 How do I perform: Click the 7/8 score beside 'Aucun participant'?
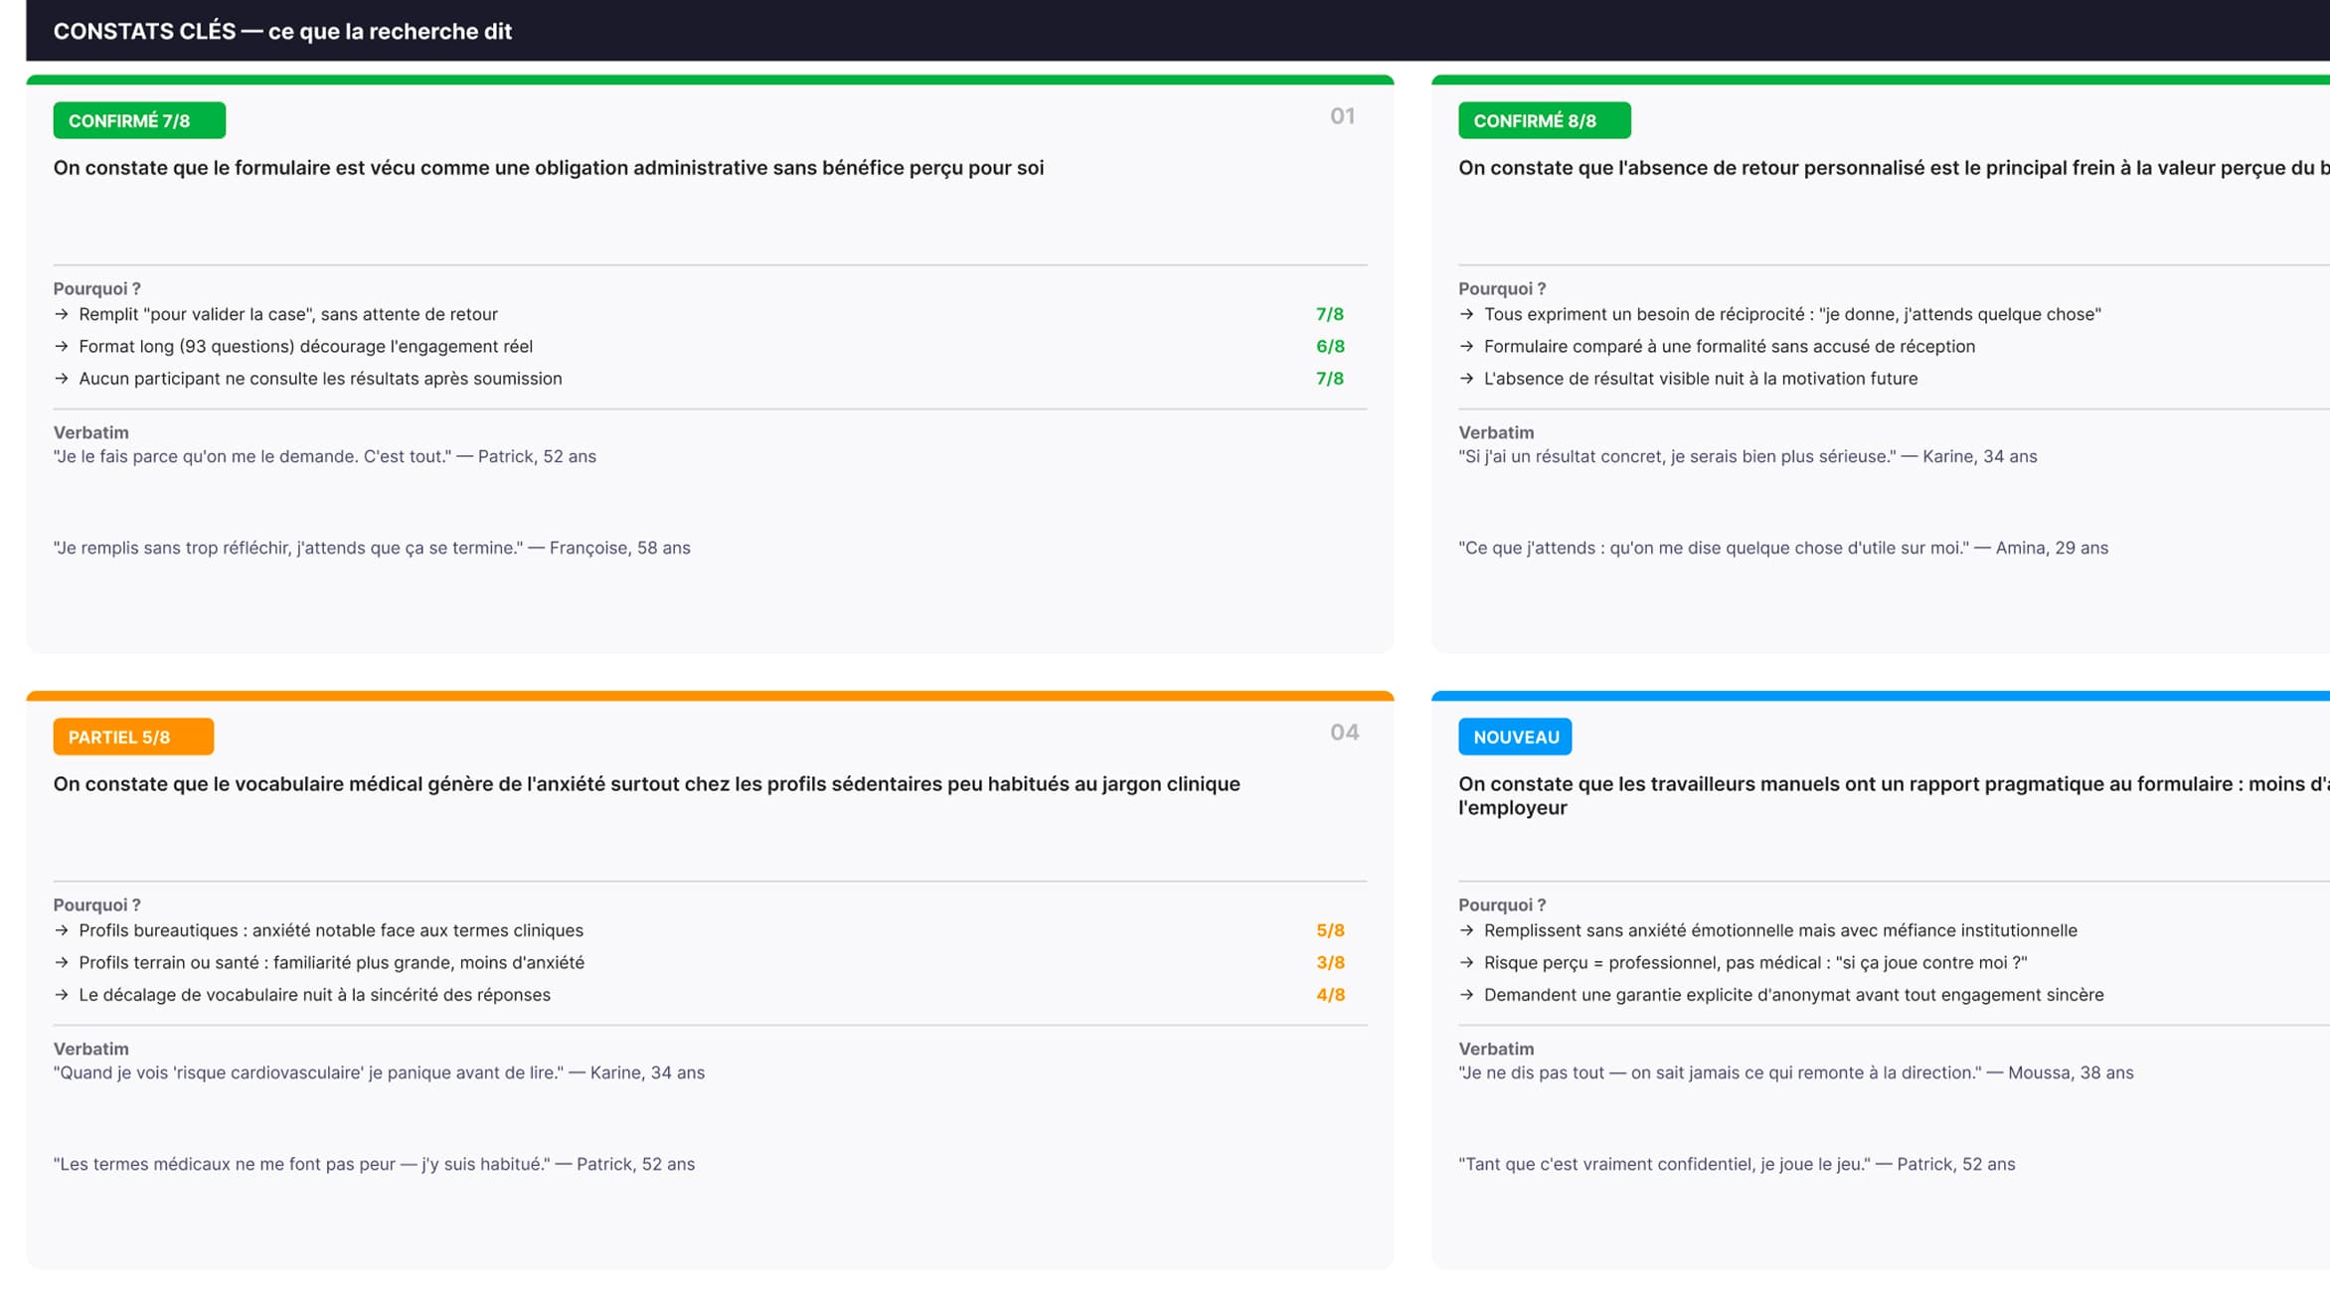pyautogui.click(x=1330, y=379)
